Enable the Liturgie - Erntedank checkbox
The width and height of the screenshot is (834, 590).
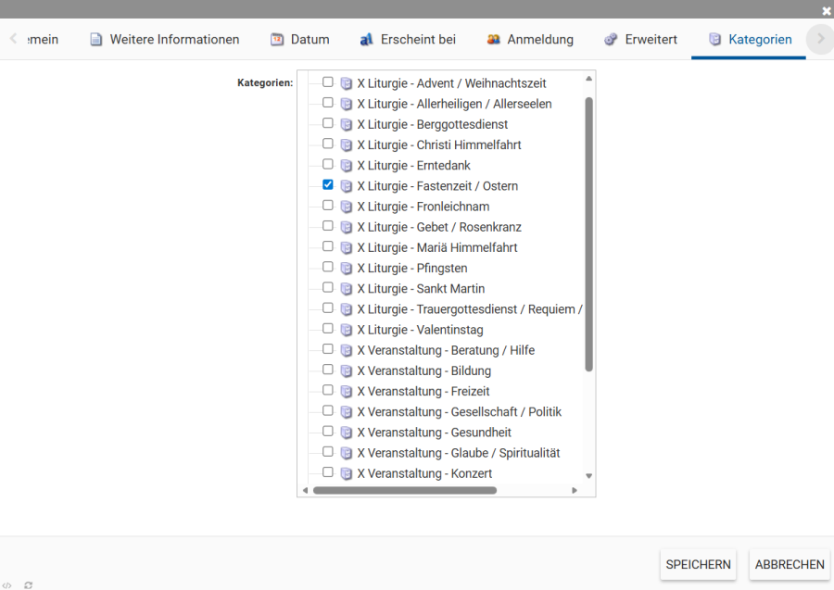click(x=328, y=165)
